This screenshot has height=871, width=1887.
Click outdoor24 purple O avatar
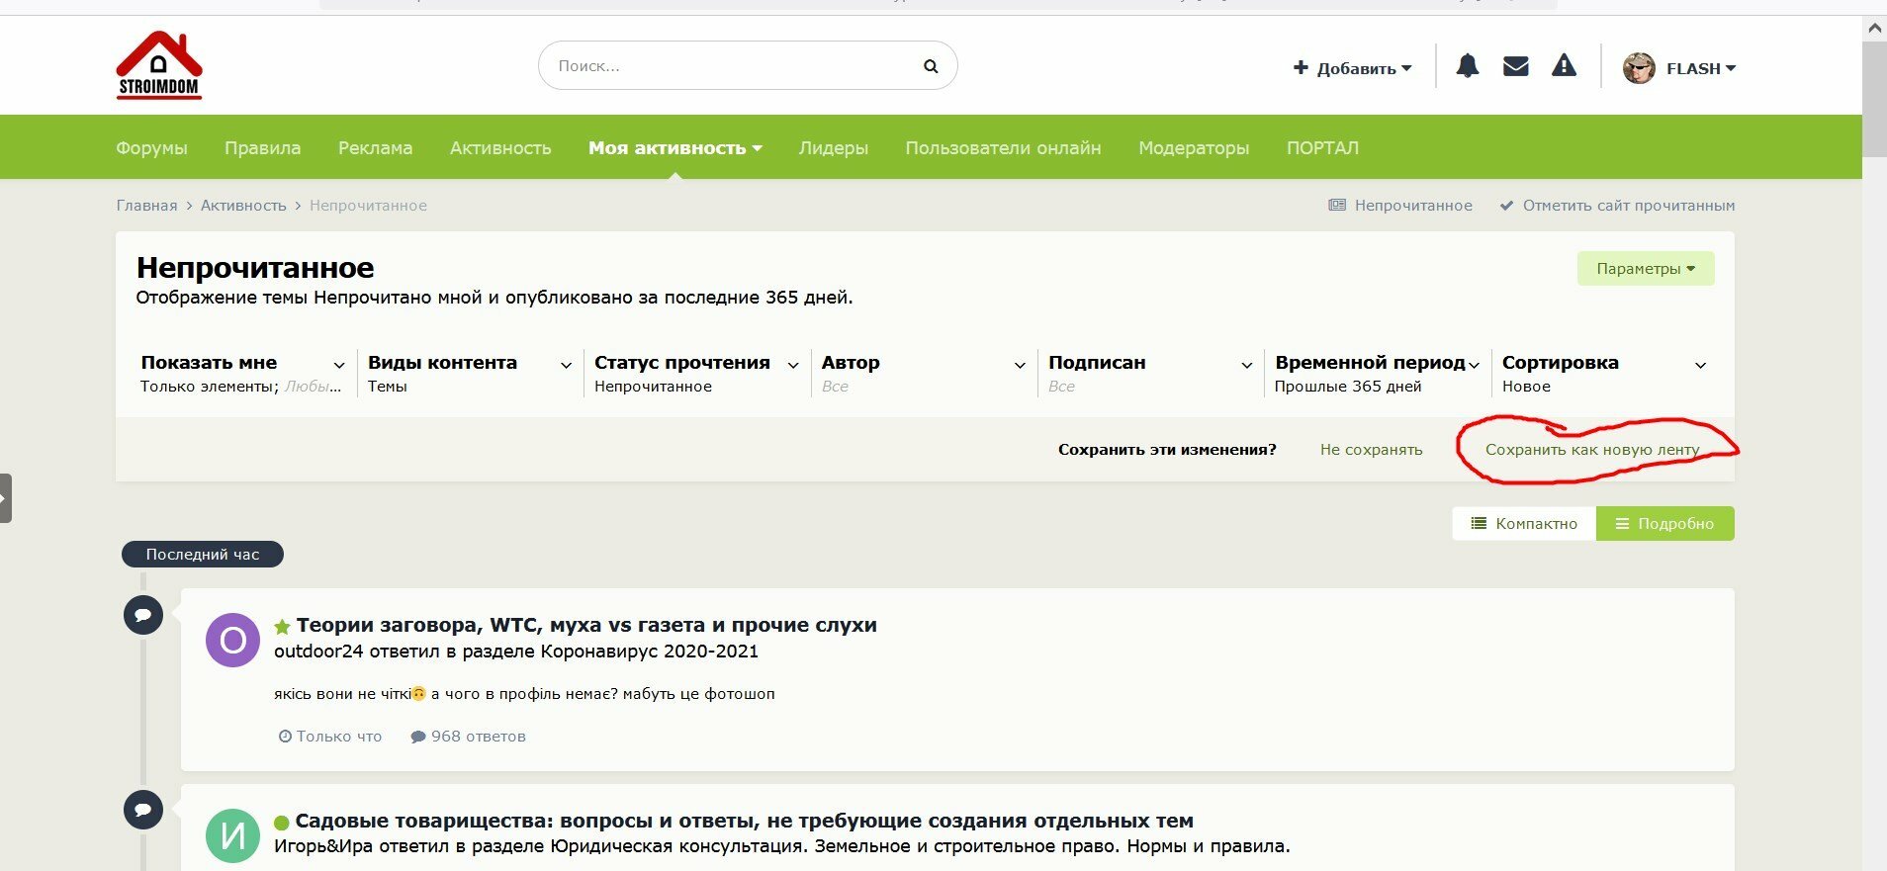[232, 640]
